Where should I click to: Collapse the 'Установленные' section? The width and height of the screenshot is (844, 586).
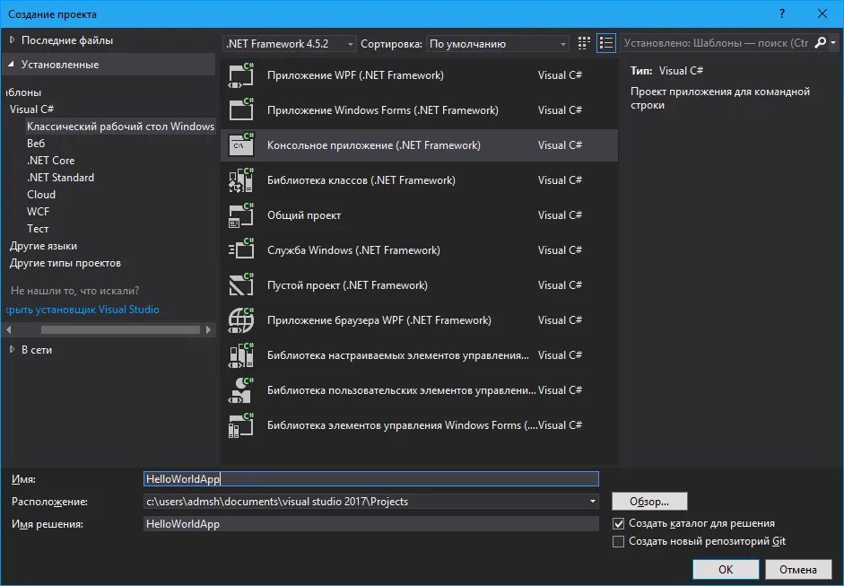click(12, 64)
